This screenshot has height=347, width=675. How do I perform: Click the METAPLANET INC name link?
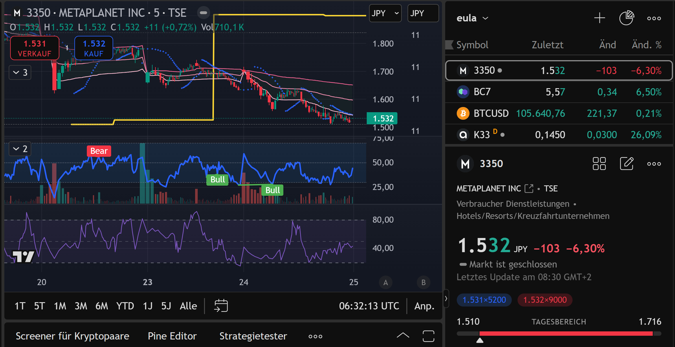click(489, 189)
